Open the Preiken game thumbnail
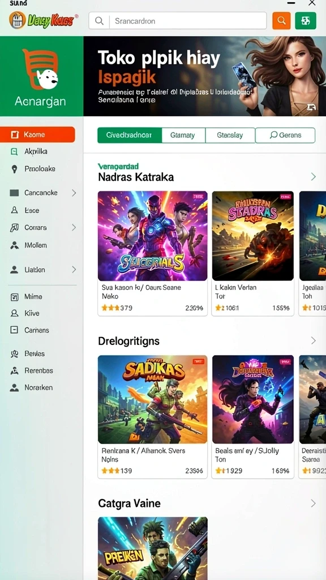Screen dimensions: 326x580 point(153,548)
